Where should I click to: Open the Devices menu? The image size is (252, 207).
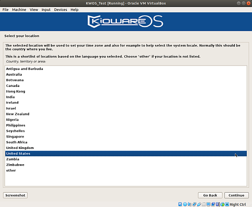pos(60,10)
